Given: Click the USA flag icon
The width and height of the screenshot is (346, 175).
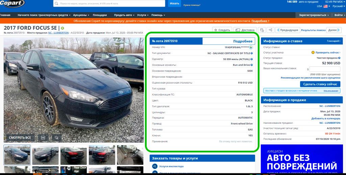Looking at the screenshot, I should pyautogui.click(x=325, y=6).
